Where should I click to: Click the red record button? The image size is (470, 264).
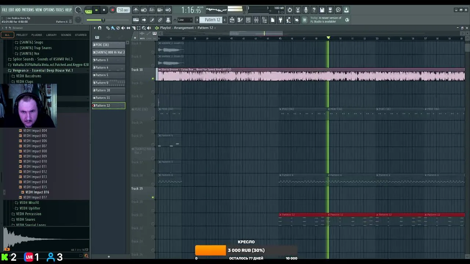(112, 10)
